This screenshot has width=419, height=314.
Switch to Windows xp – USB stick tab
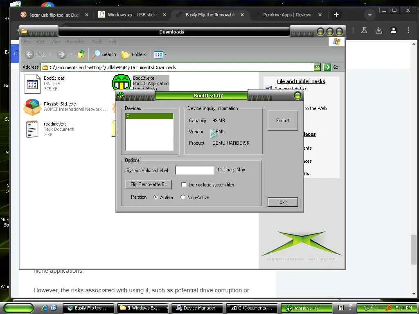132,15
